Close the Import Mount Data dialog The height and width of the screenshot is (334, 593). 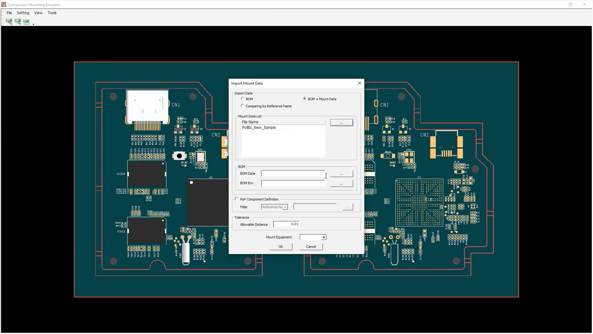tap(359, 83)
